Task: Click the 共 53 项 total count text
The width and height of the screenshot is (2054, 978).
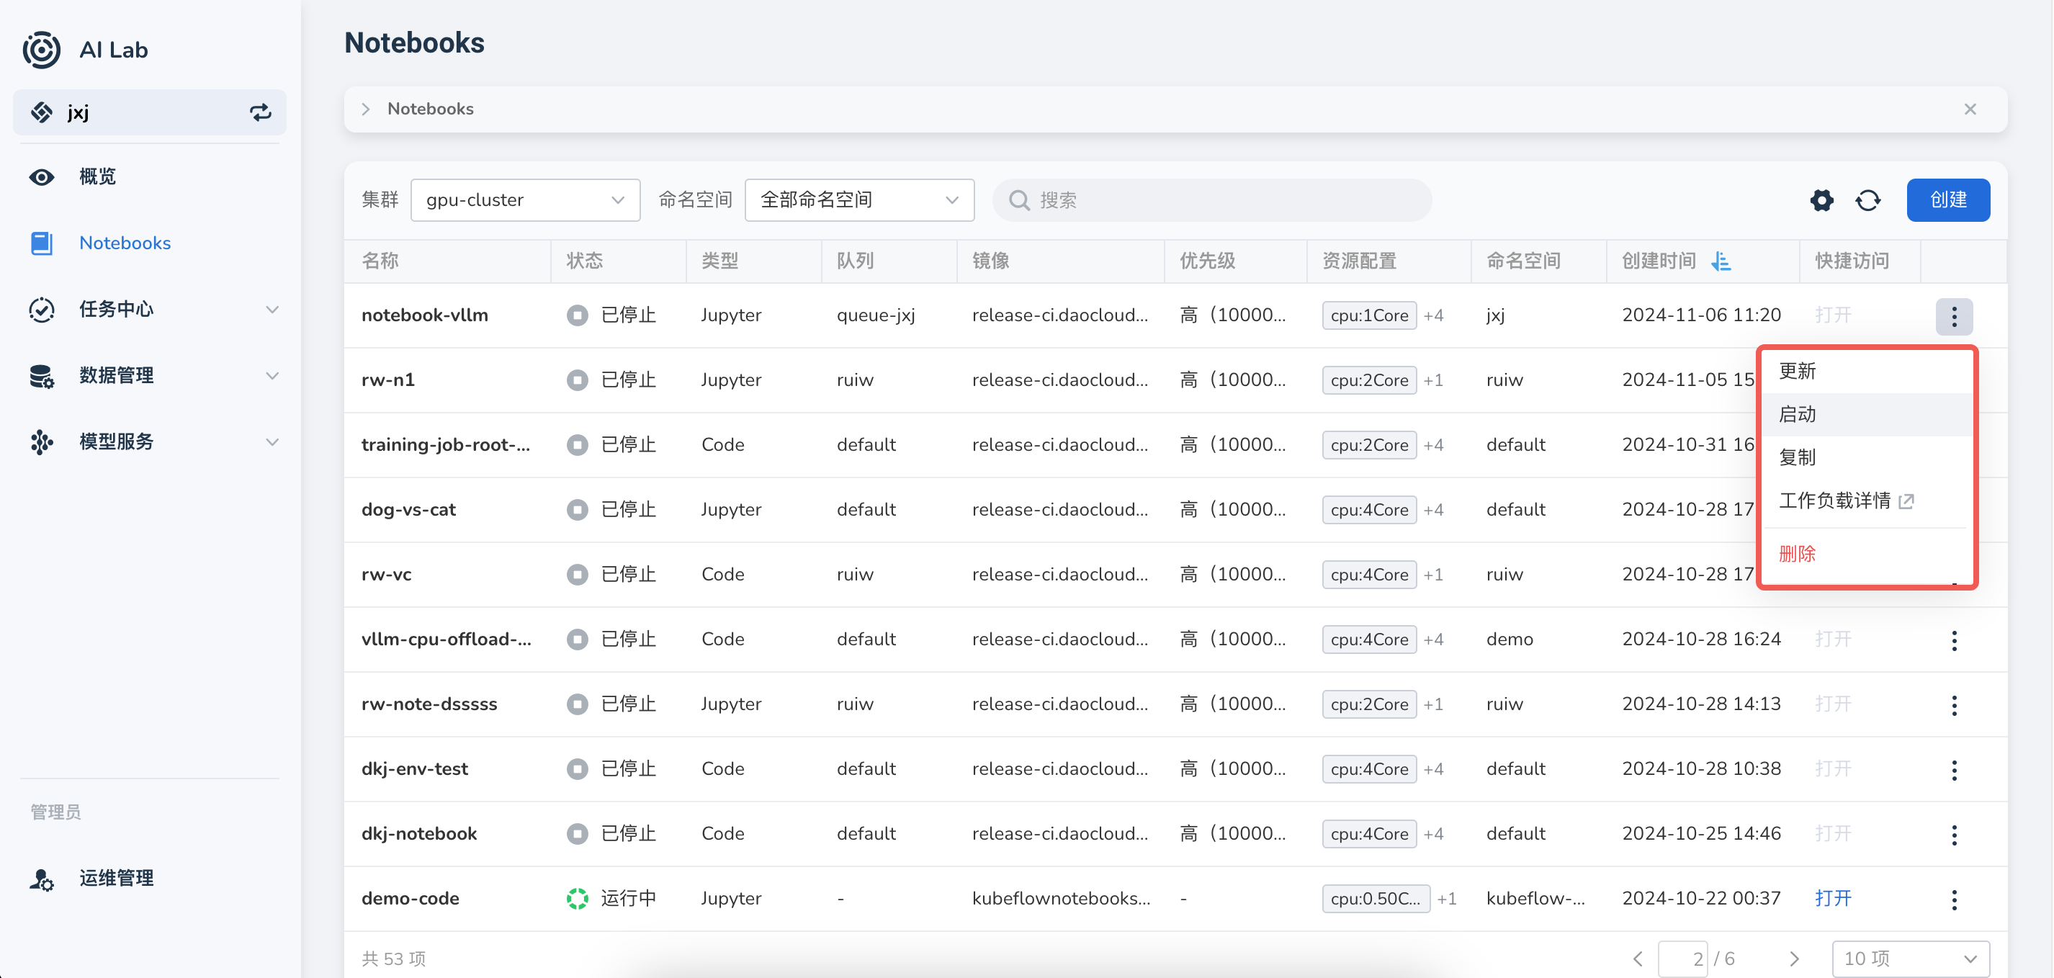Action: [x=393, y=959]
